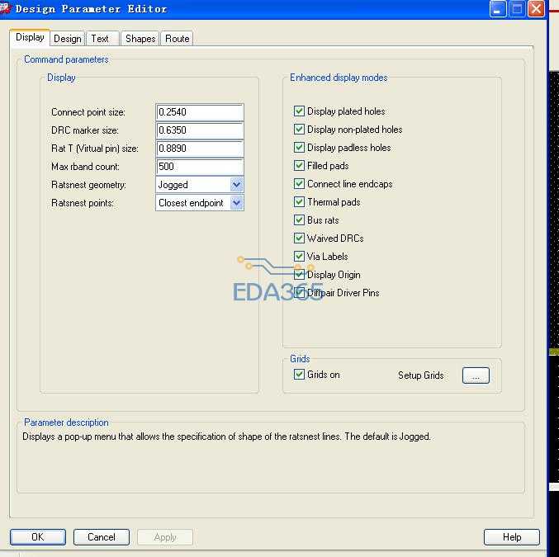
Task: Open the Shapes tab
Action: (140, 39)
